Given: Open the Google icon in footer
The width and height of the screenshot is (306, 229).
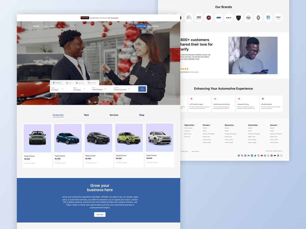Looking at the screenshot, I should (x=258, y=156).
